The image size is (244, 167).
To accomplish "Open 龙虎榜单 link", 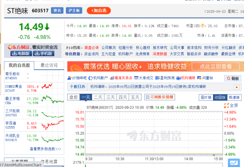I will click(142, 54).
